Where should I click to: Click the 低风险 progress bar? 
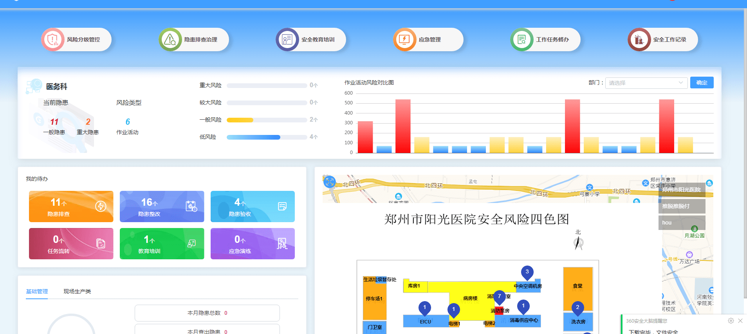pyautogui.click(x=267, y=137)
